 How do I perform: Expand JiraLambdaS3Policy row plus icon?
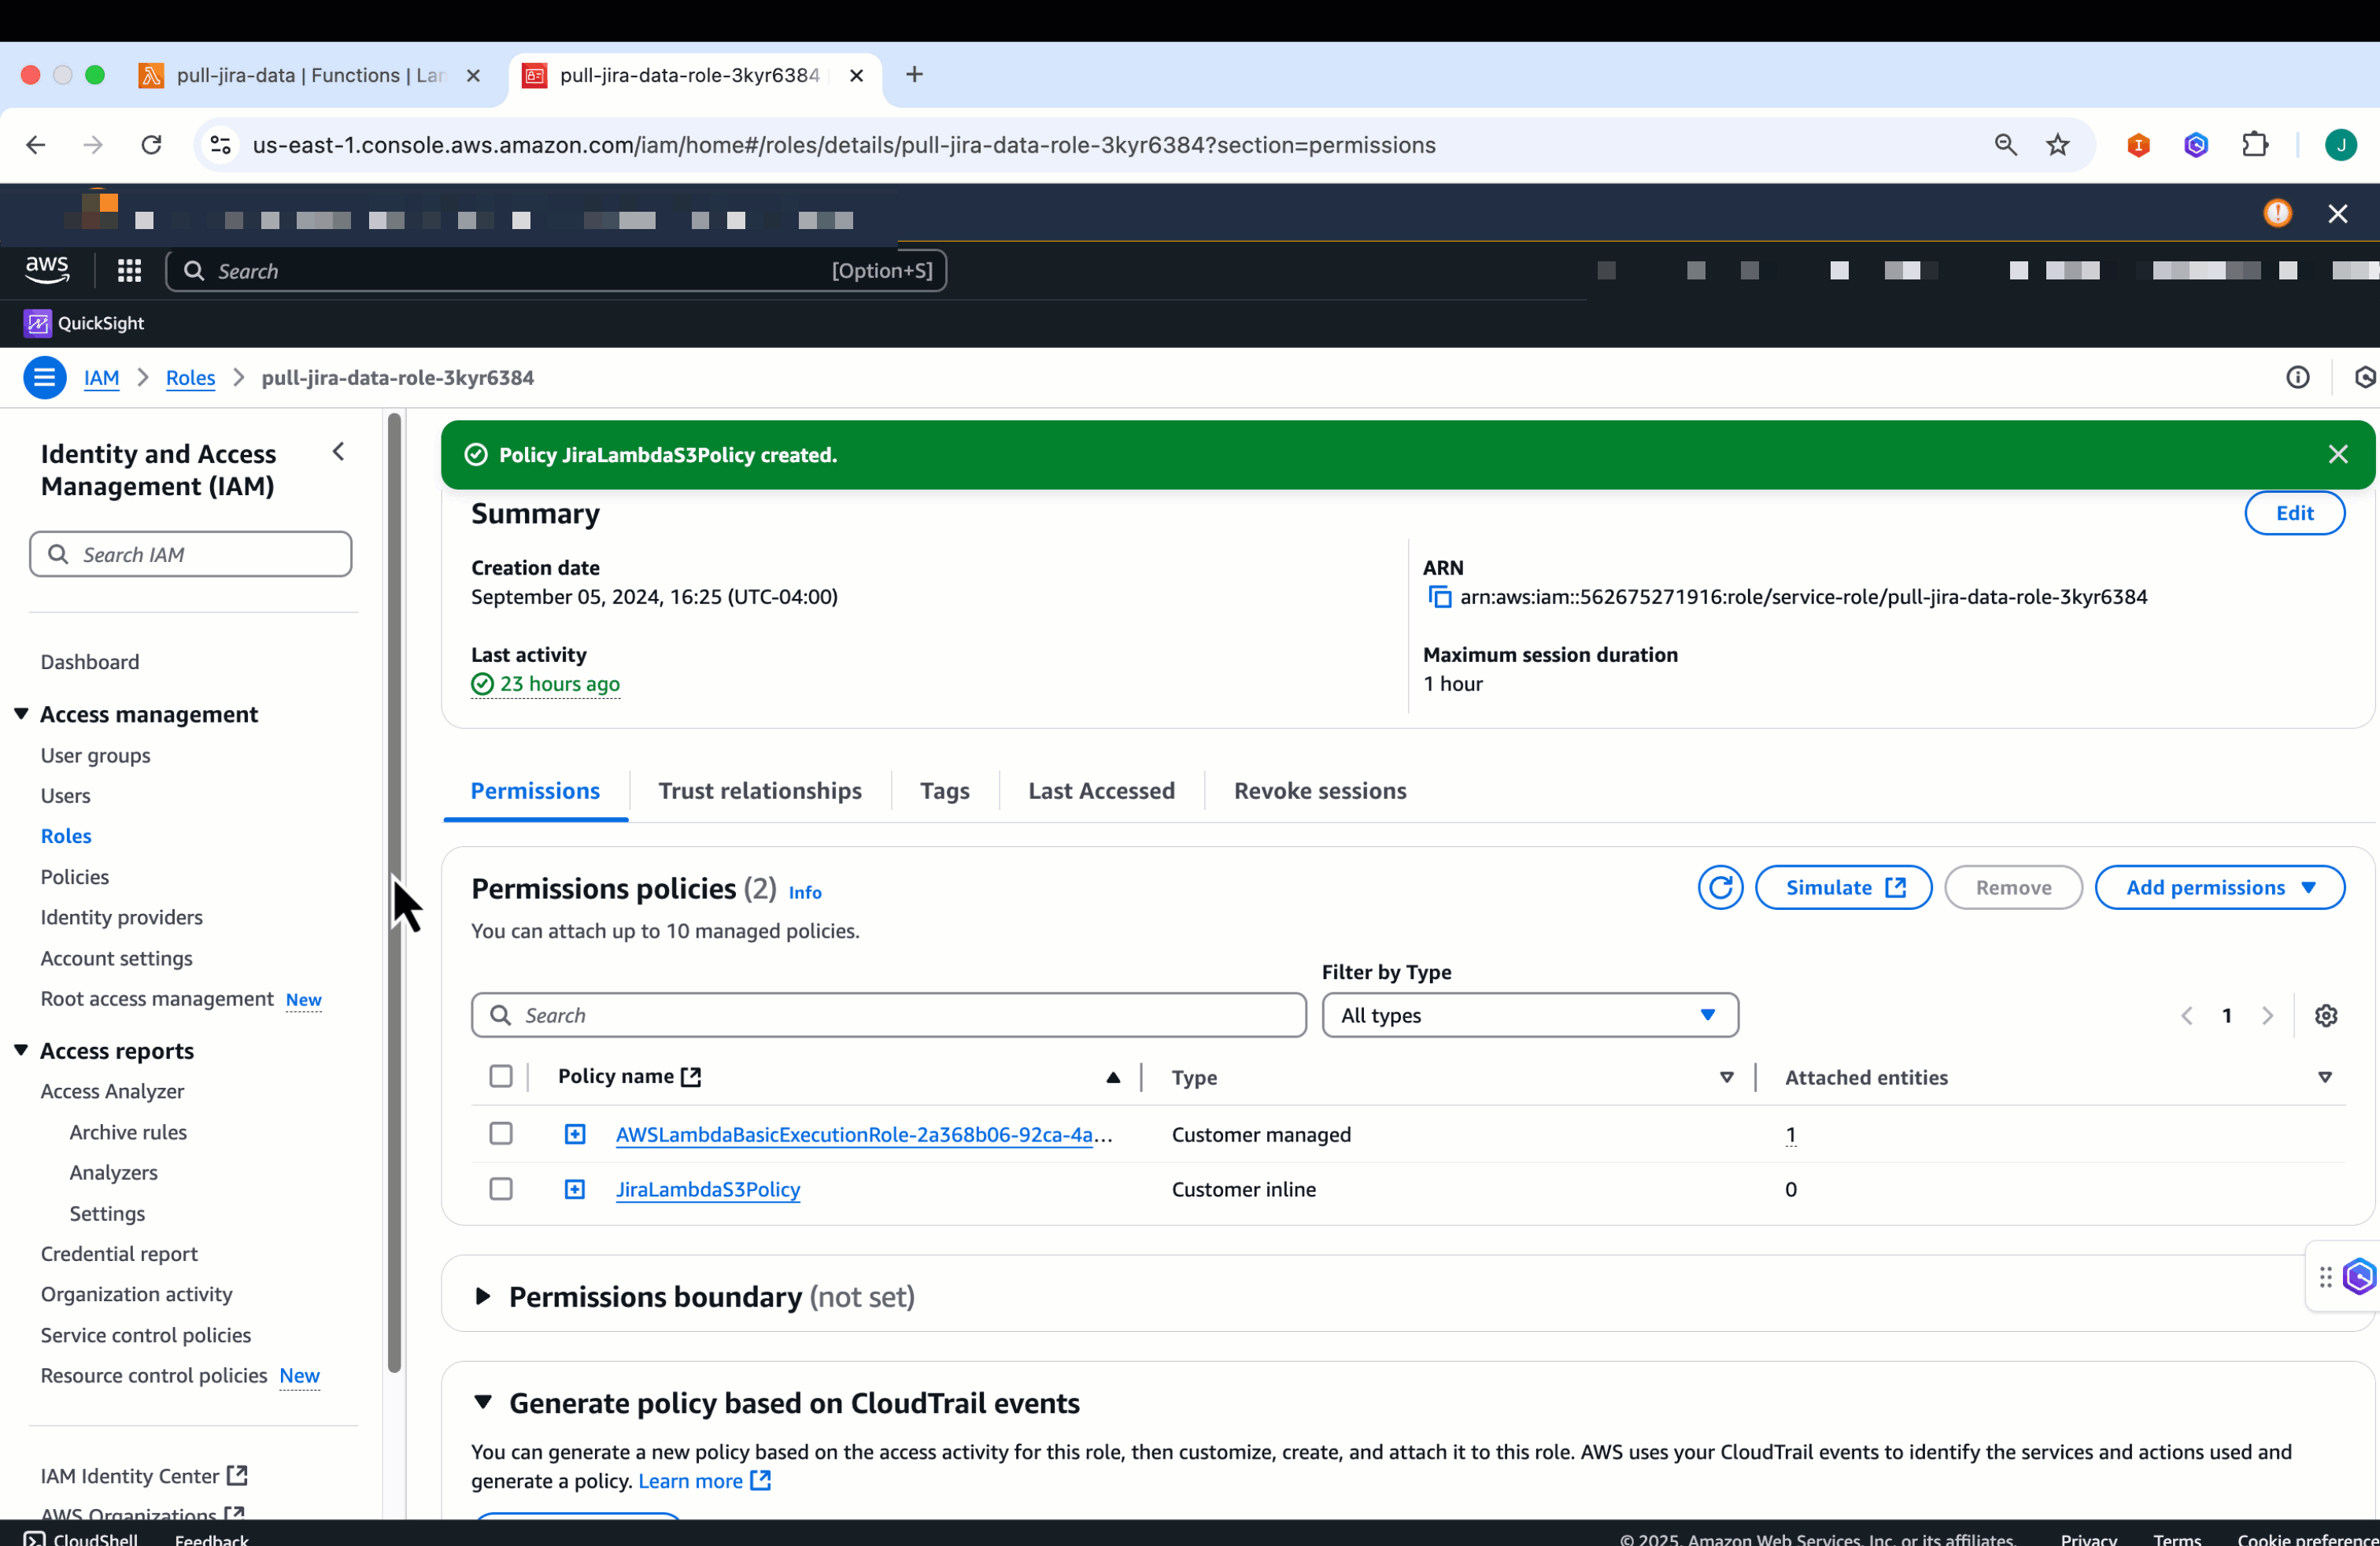coord(574,1189)
